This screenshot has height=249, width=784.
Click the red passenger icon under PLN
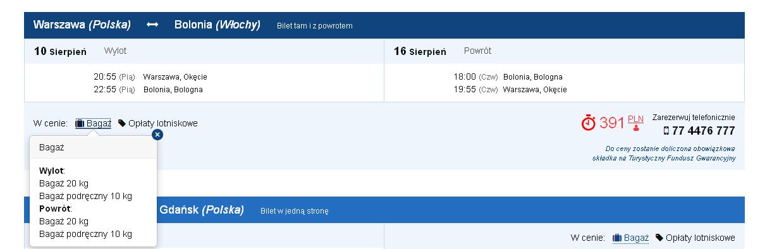[x=635, y=127]
